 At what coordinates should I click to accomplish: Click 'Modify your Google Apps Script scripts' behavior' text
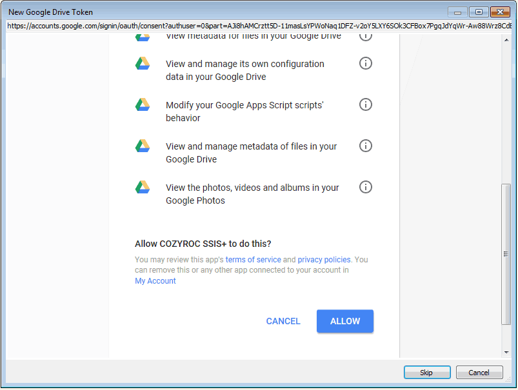(x=244, y=112)
